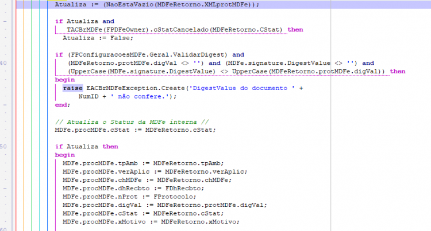Click the 'MDFe.procMDFe.verAplic' assignment line
Image resolution: width=431 pixels, height=231 pixels.
(155, 172)
